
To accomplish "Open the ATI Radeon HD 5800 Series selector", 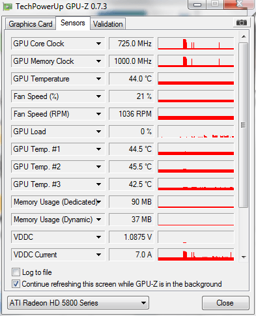I will (x=78, y=303).
